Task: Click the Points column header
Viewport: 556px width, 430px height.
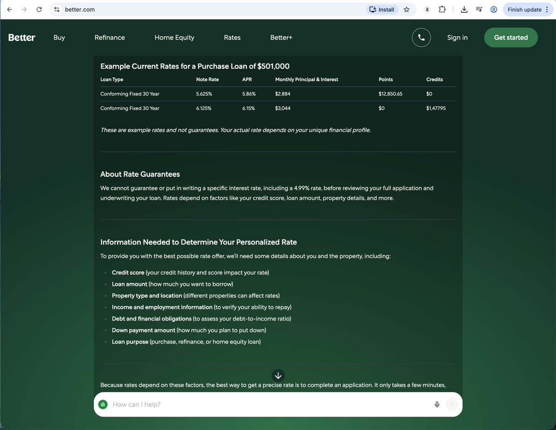Action: [385, 79]
